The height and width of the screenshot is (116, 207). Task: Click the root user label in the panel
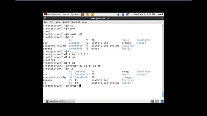[161, 14]
